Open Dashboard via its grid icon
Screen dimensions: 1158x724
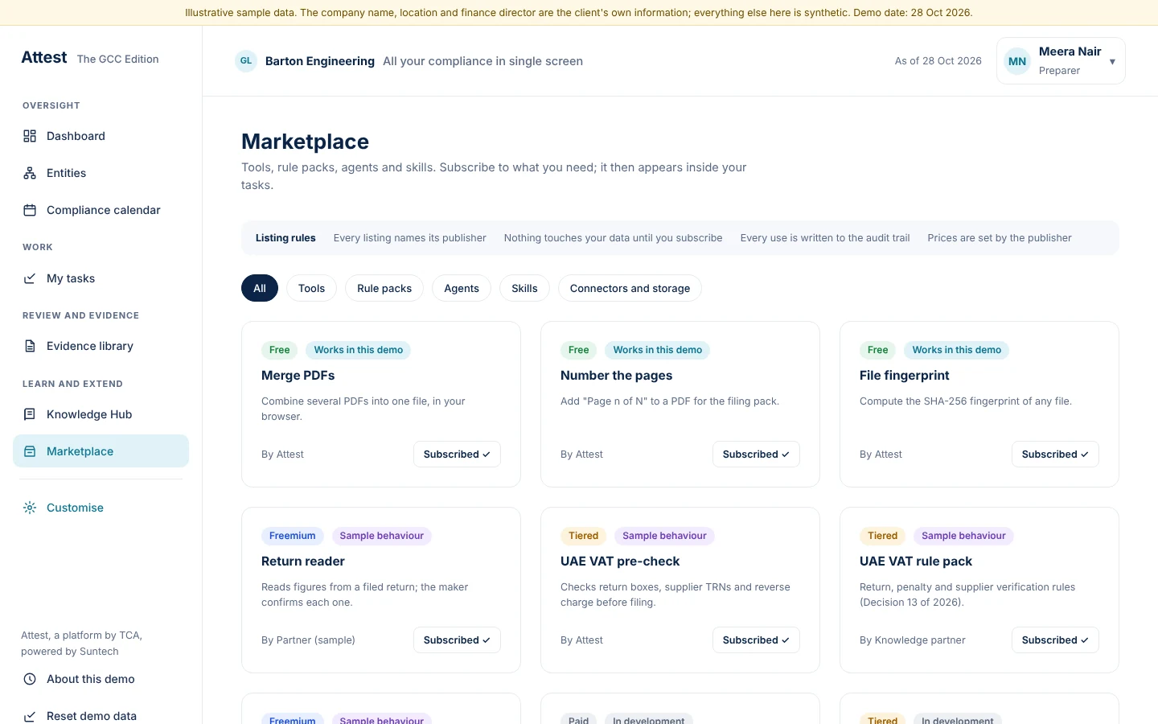click(30, 136)
